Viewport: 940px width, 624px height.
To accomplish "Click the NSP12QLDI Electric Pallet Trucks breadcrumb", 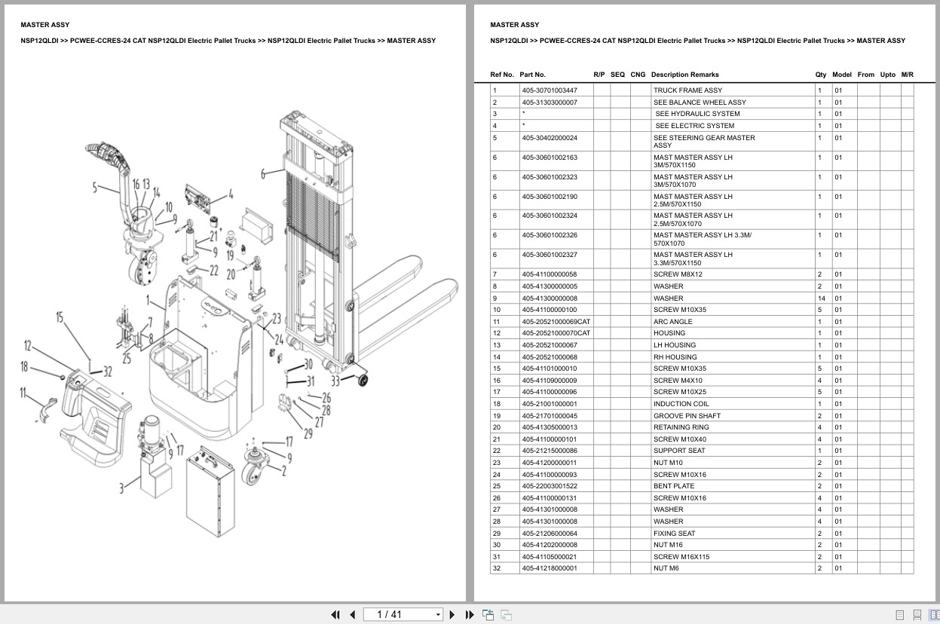I will 790,40.
